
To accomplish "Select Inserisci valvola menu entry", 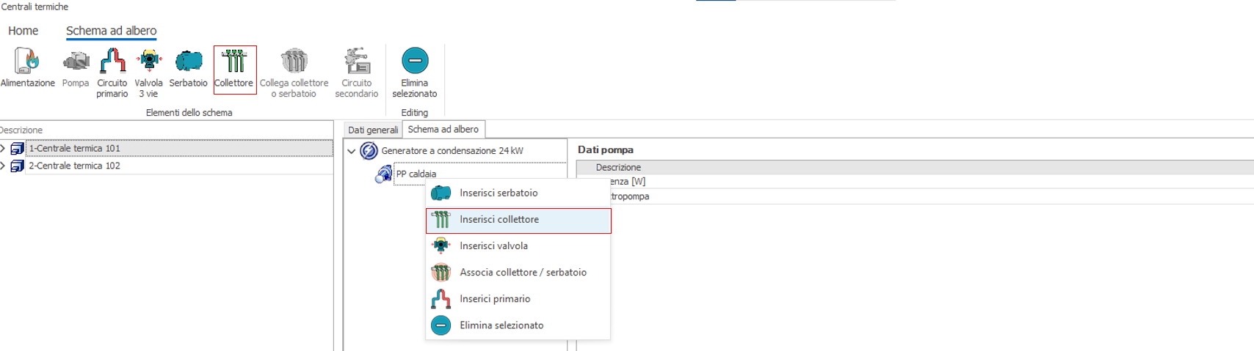I will click(x=493, y=246).
